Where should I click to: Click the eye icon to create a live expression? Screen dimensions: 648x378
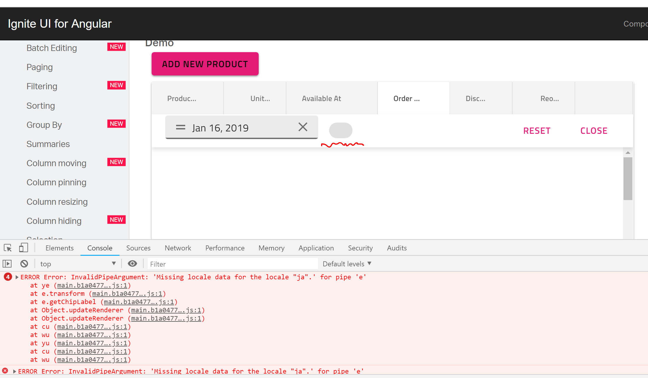[x=132, y=263]
